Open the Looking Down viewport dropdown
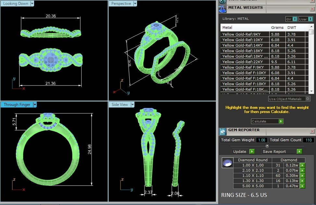The width and height of the screenshot is (316, 205). click(32, 4)
